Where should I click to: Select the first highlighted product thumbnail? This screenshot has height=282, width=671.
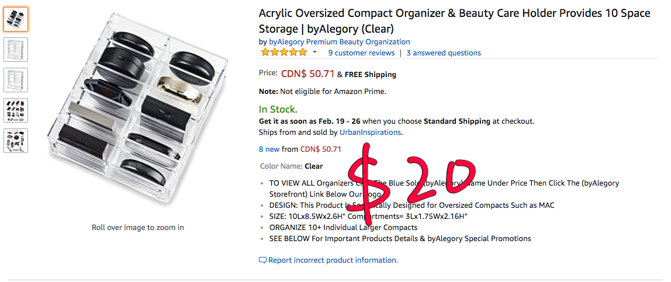15,19
